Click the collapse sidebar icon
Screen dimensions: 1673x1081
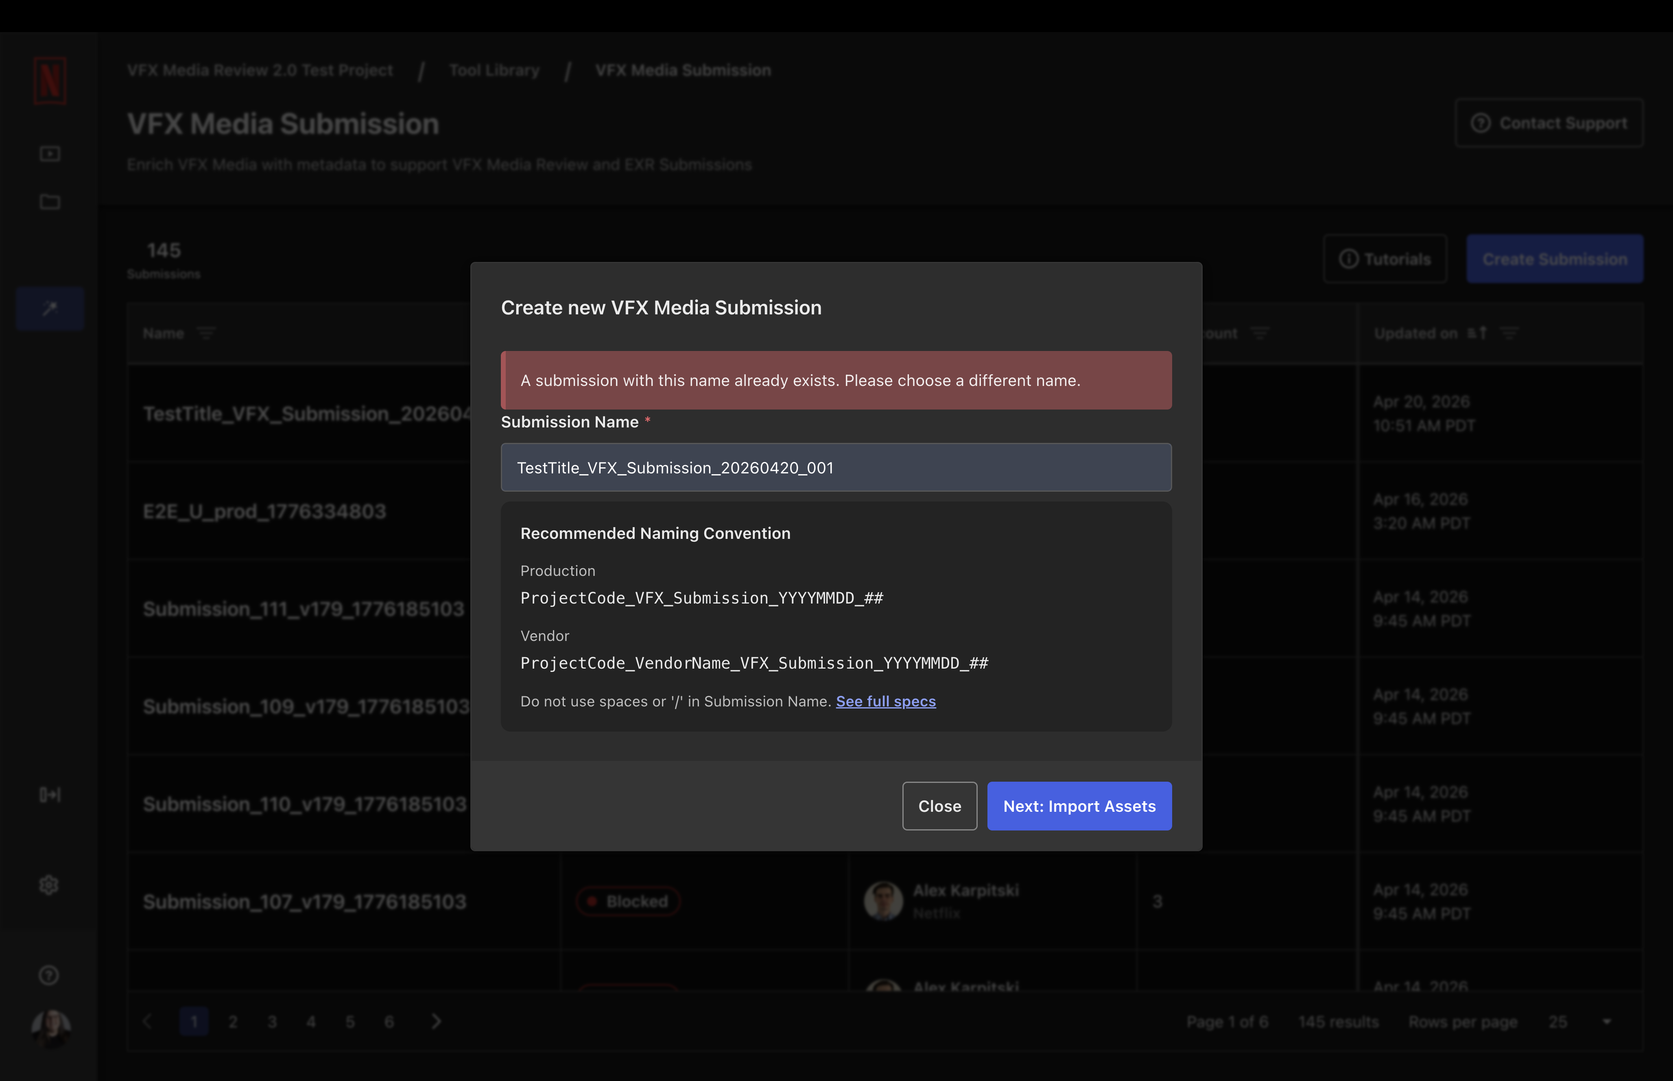(50, 795)
